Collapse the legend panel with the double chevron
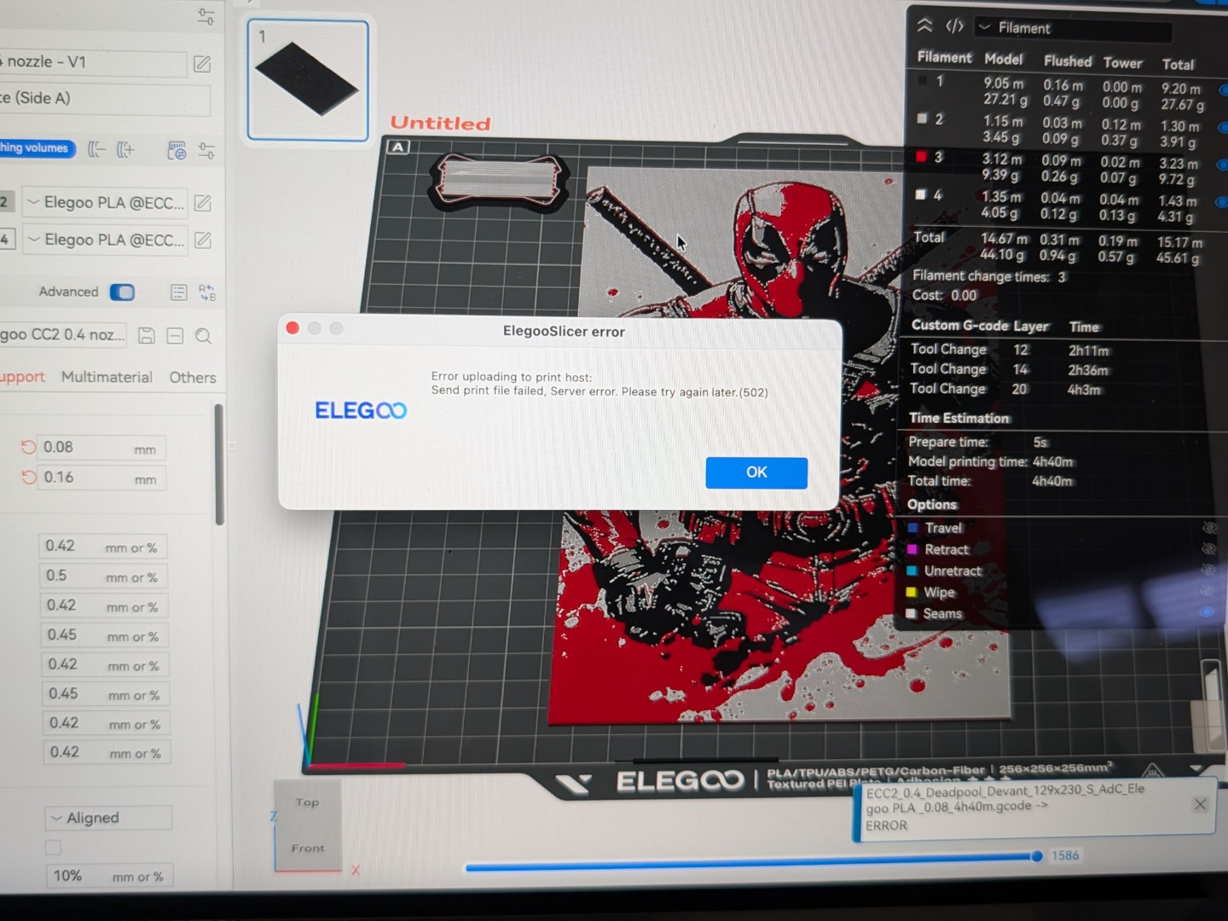 coord(924,26)
